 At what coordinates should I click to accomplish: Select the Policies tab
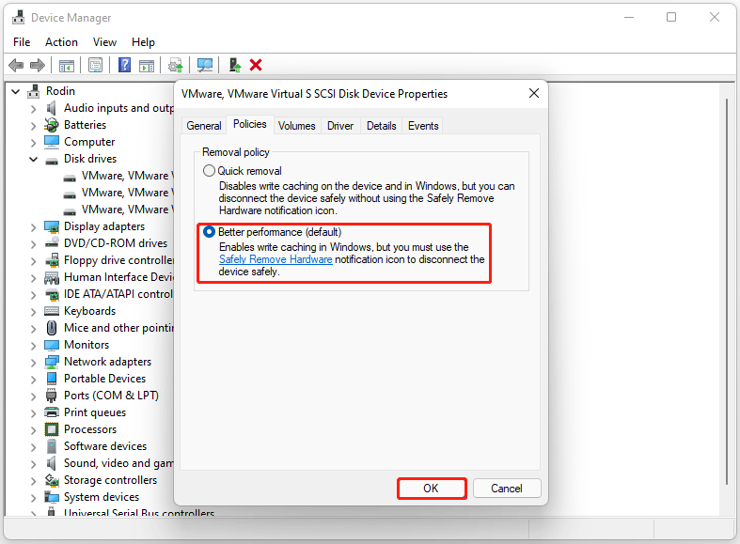[250, 124]
